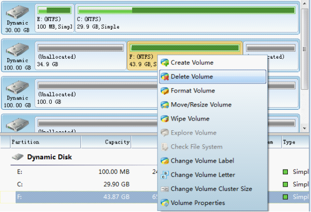Select the 100.0 GB Unallocated block

coord(96,93)
